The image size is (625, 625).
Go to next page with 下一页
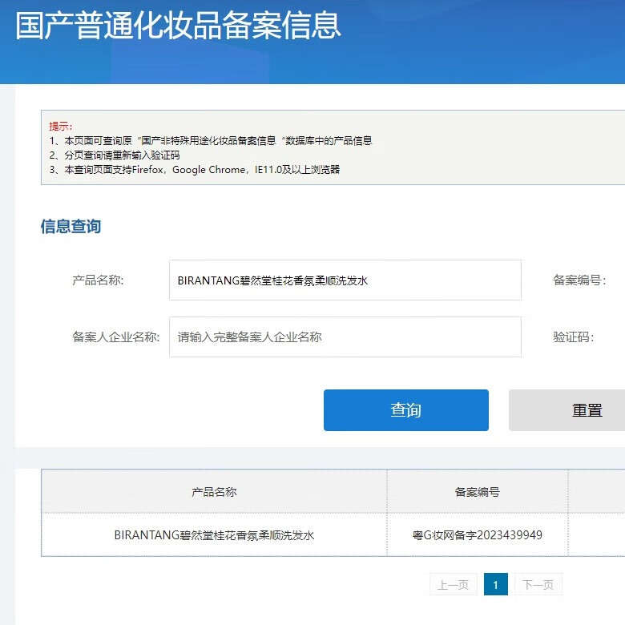538,585
